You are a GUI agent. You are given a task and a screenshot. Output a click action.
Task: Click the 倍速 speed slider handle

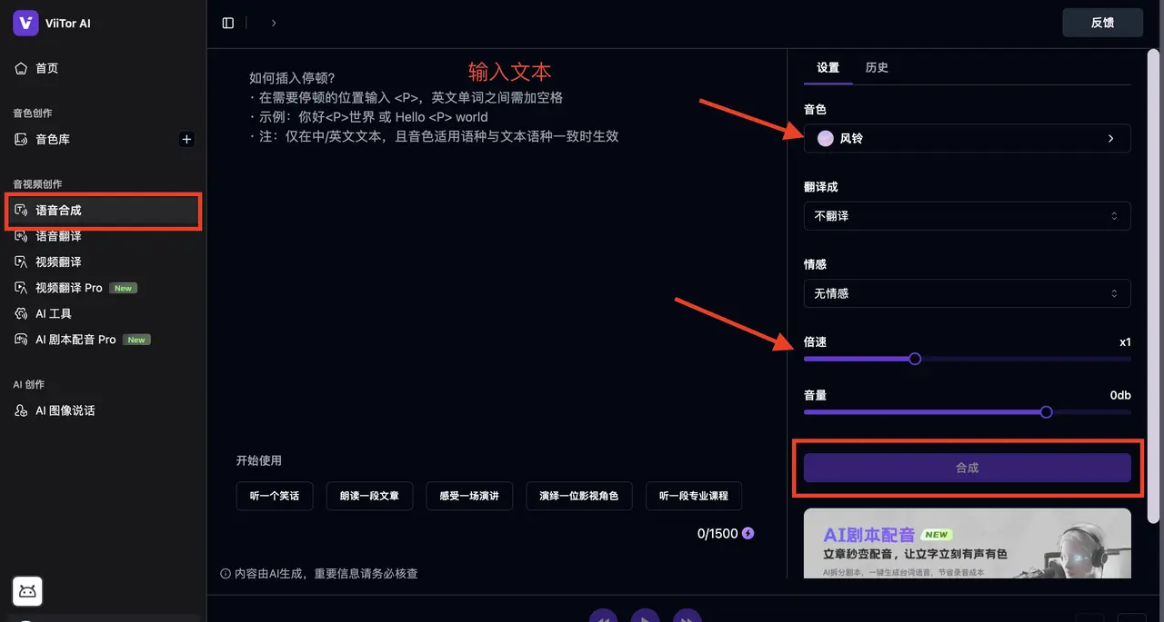(915, 359)
